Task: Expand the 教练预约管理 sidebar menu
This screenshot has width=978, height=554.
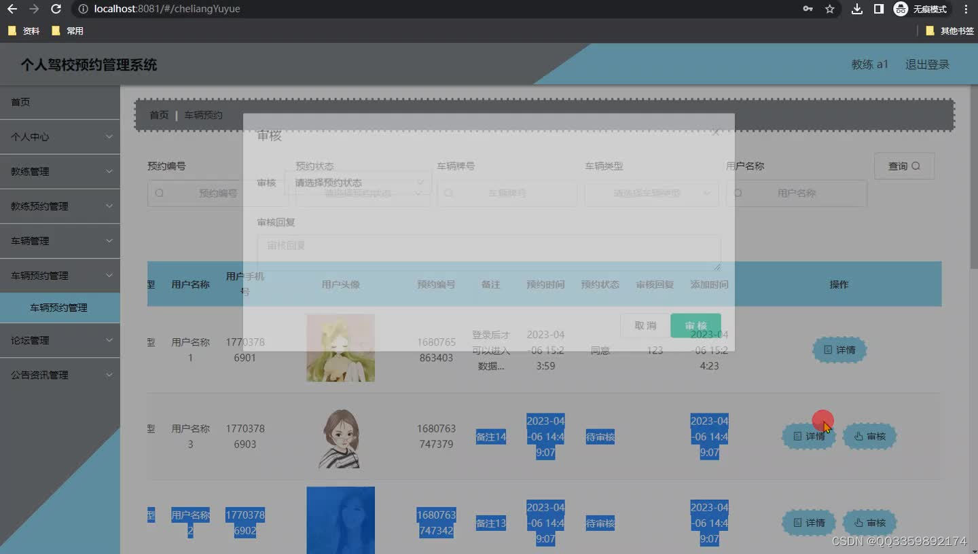Action: [x=60, y=206]
